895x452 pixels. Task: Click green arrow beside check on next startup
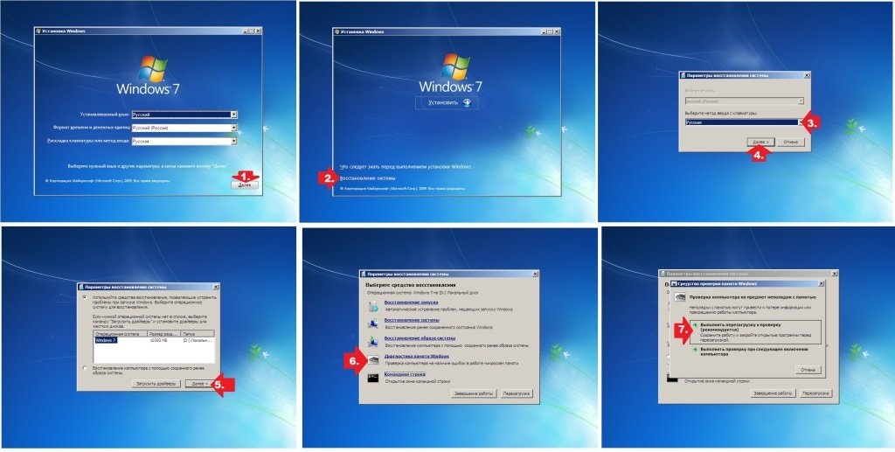point(693,349)
